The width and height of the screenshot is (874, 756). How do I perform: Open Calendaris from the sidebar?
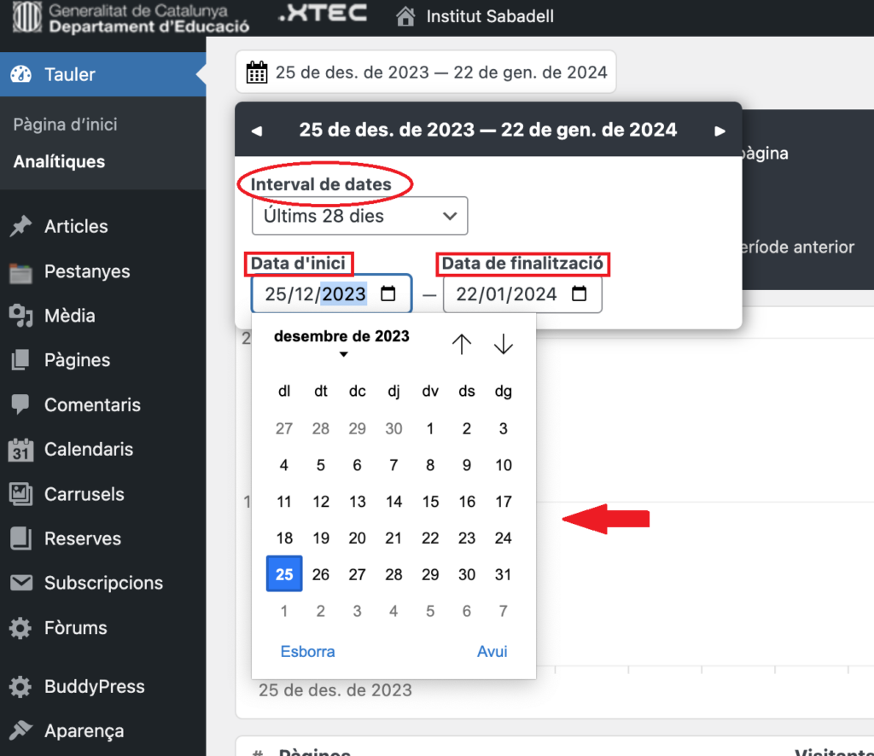(89, 449)
